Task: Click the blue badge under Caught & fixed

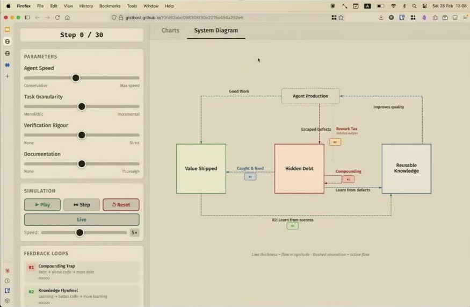Action: [250, 177]
